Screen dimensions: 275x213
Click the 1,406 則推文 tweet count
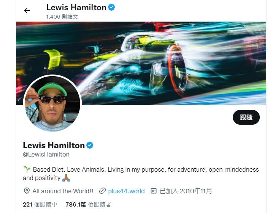click(x=62, y=17)
